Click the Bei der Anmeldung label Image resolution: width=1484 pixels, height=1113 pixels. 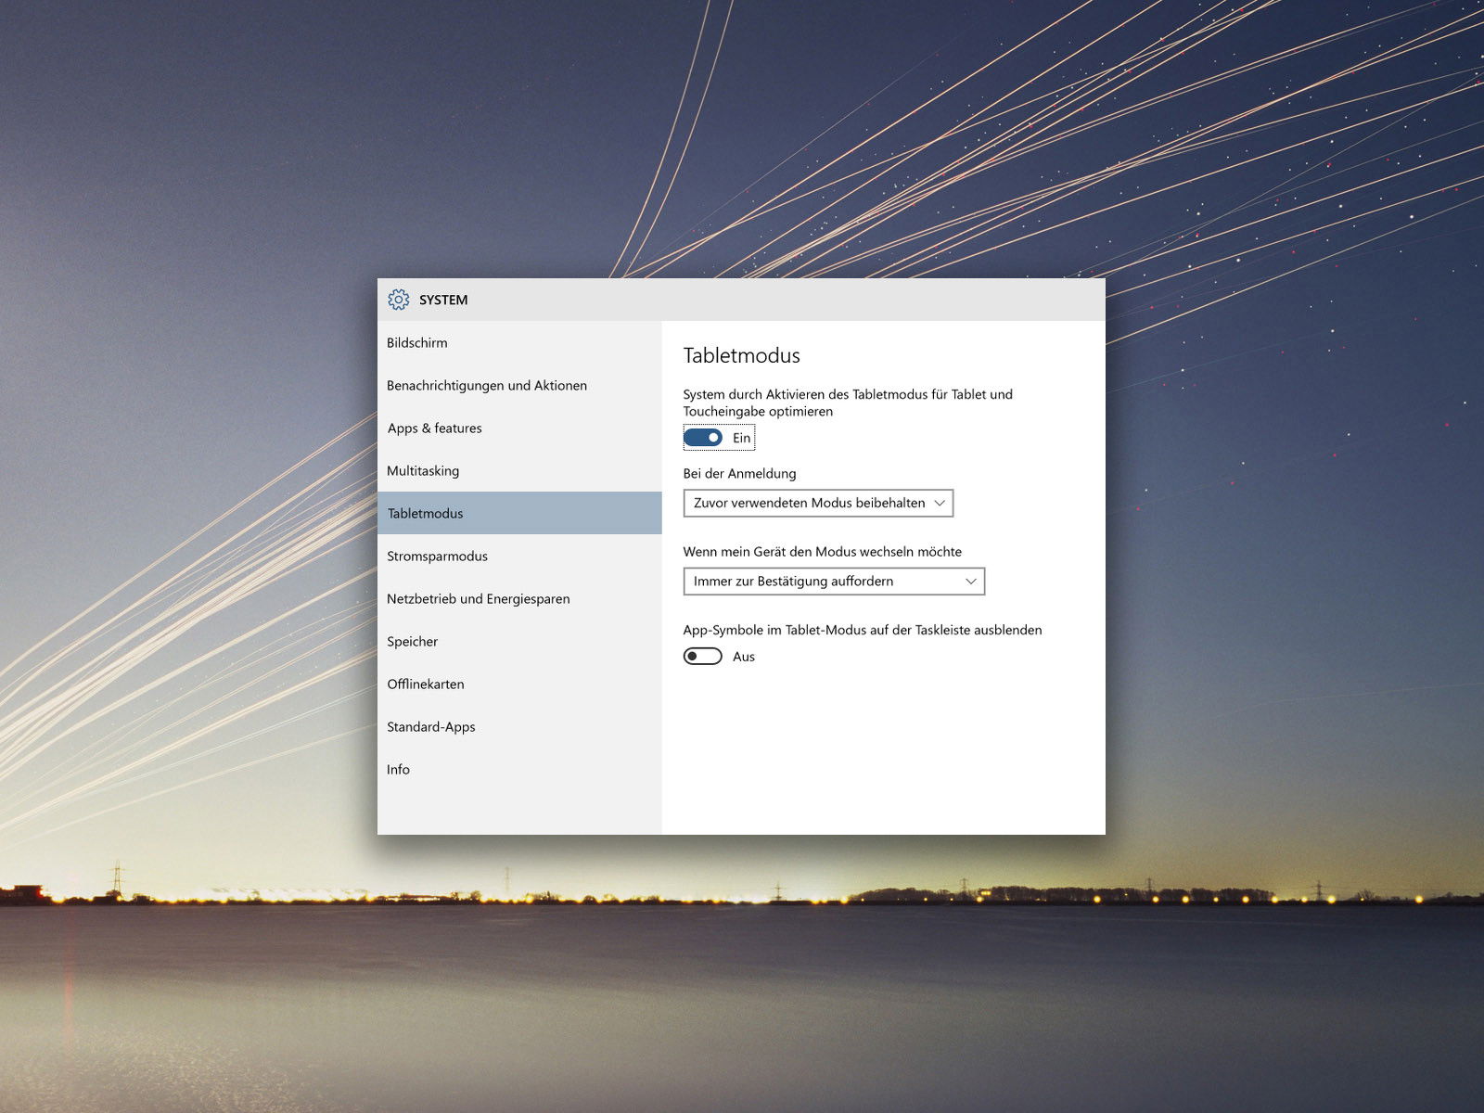coord(740,473)
